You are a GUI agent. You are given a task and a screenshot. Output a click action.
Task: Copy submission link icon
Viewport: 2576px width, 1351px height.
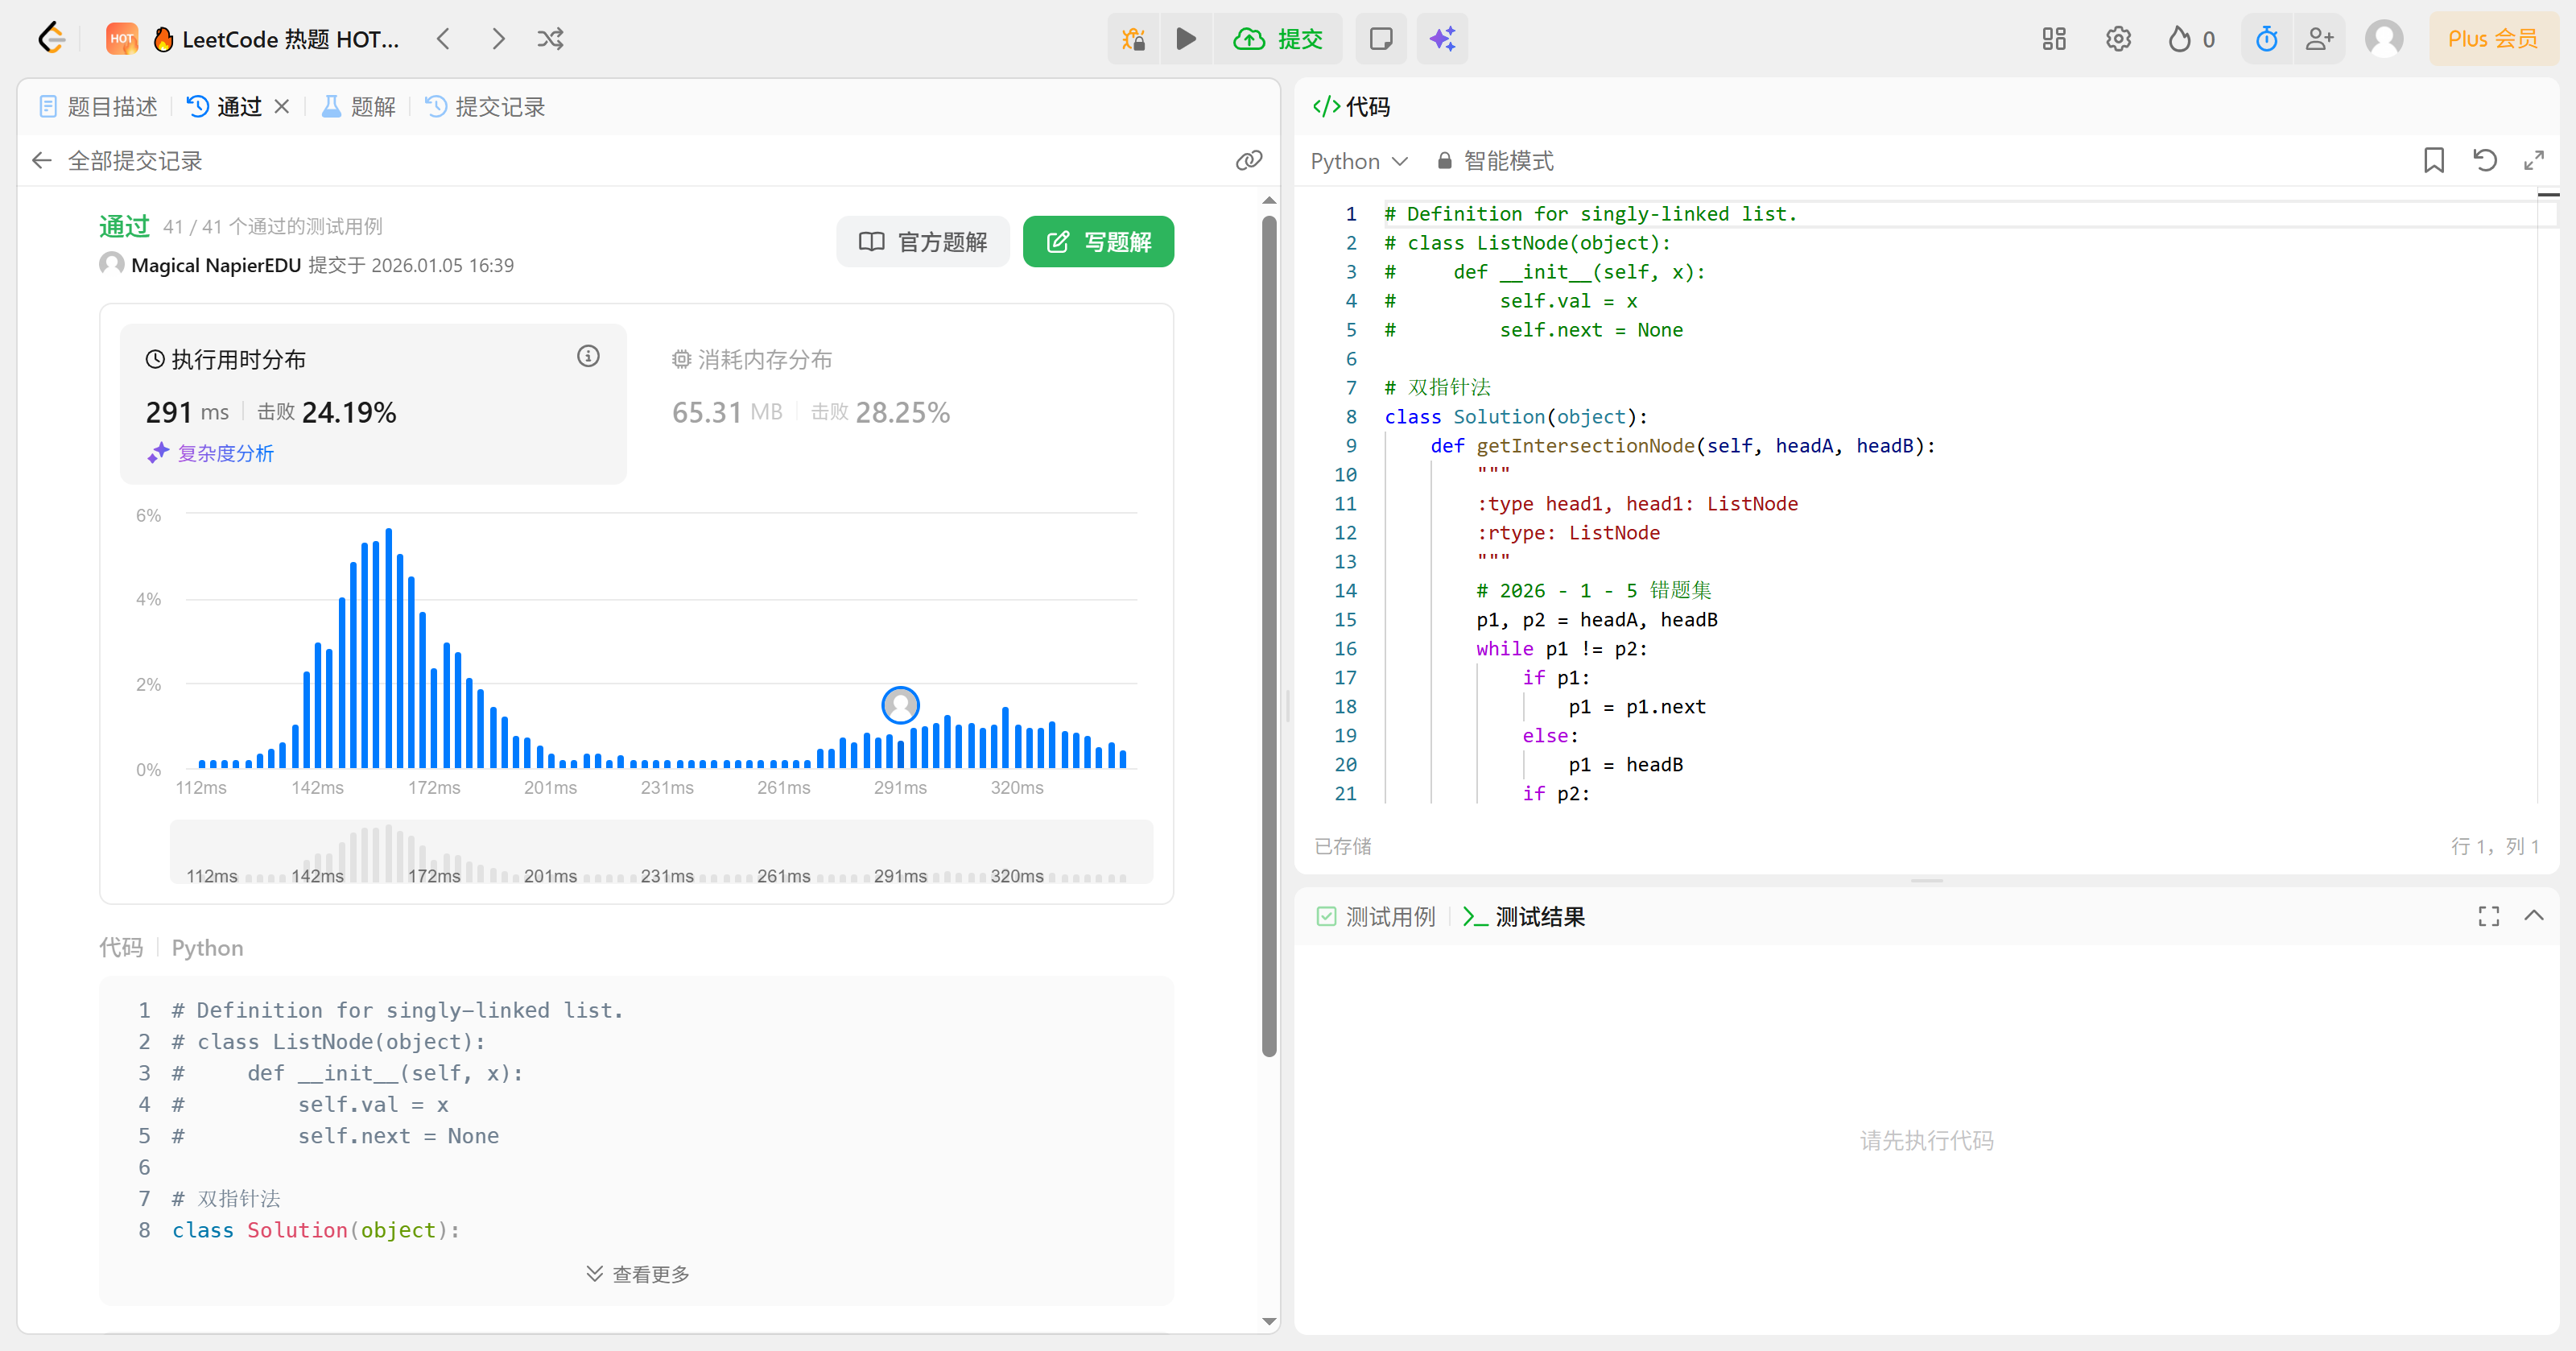click(x=1248, y=160)
